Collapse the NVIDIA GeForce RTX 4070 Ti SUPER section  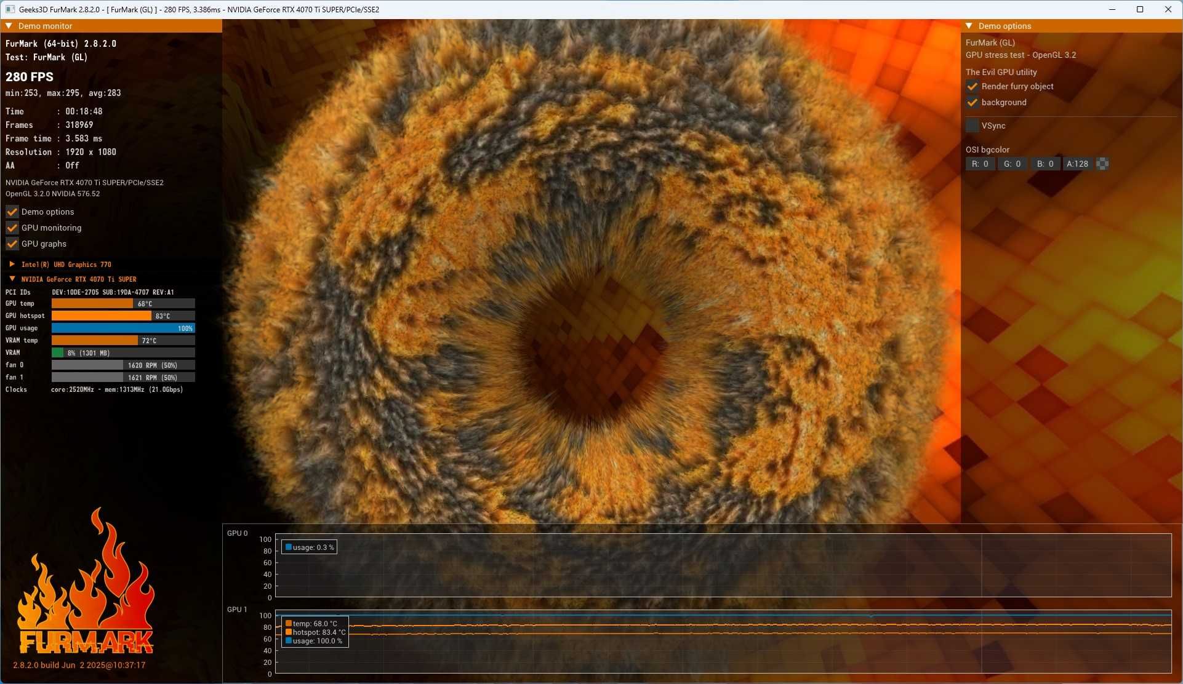[12, 279]
